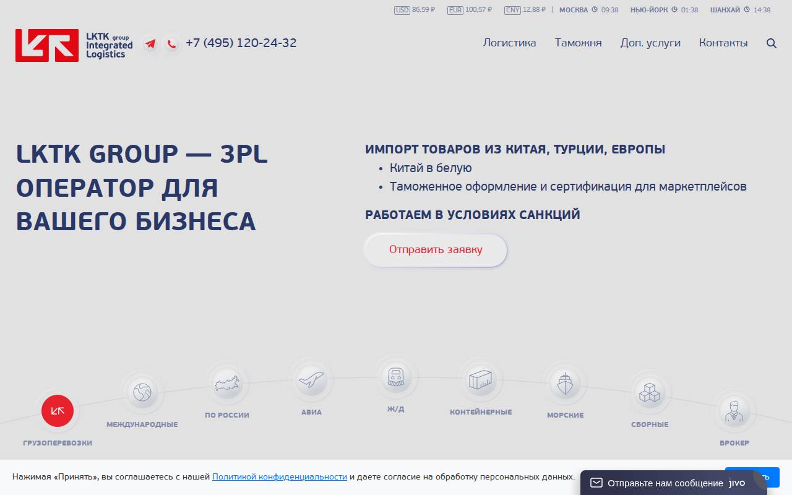This screenshot has width=792, height=495.
Task: Click the red phone call icon
Action: point(171,44)
